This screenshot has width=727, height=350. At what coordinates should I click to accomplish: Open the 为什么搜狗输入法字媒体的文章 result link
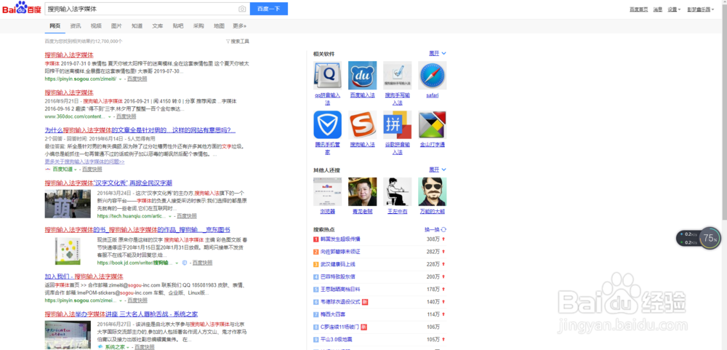click(x=140, y=130)
